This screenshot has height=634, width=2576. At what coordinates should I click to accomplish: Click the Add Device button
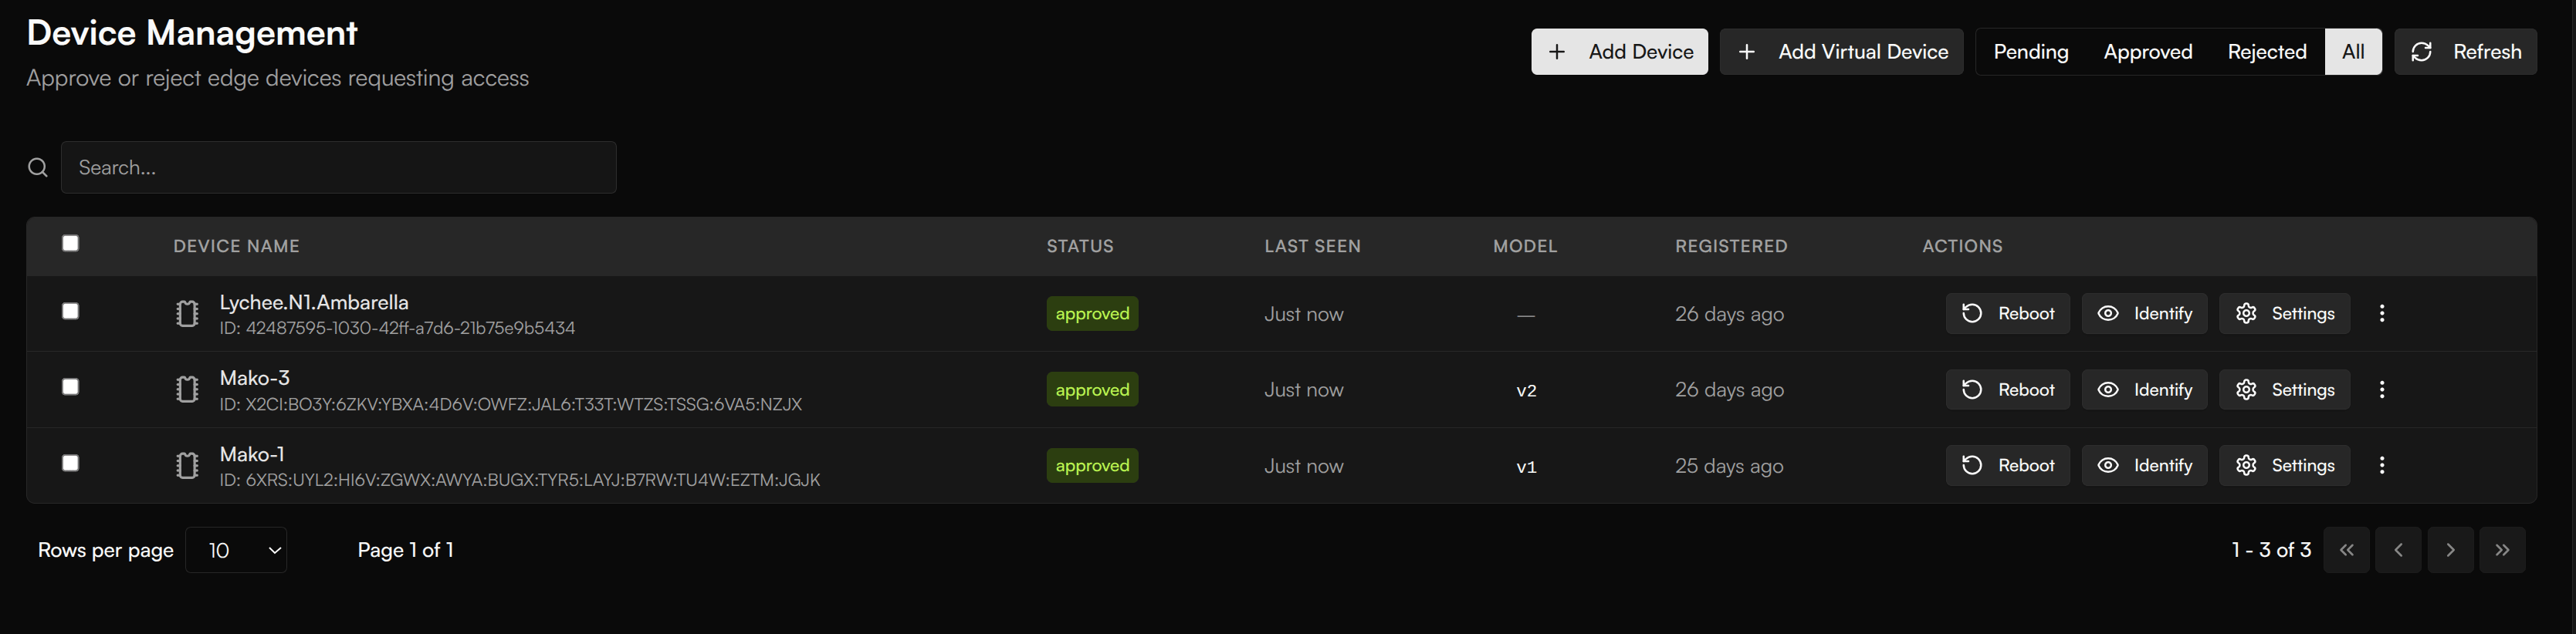pos(1619,52)
